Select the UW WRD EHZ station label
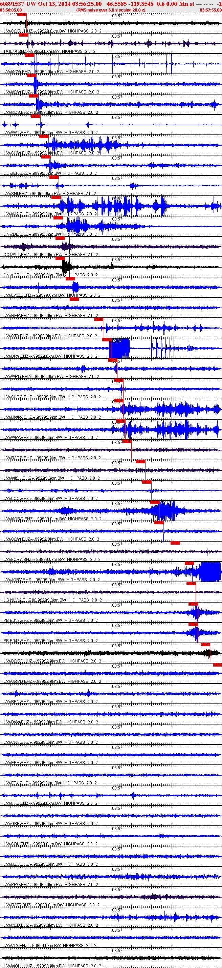The image size is (222, 968). tap(51, 376)
